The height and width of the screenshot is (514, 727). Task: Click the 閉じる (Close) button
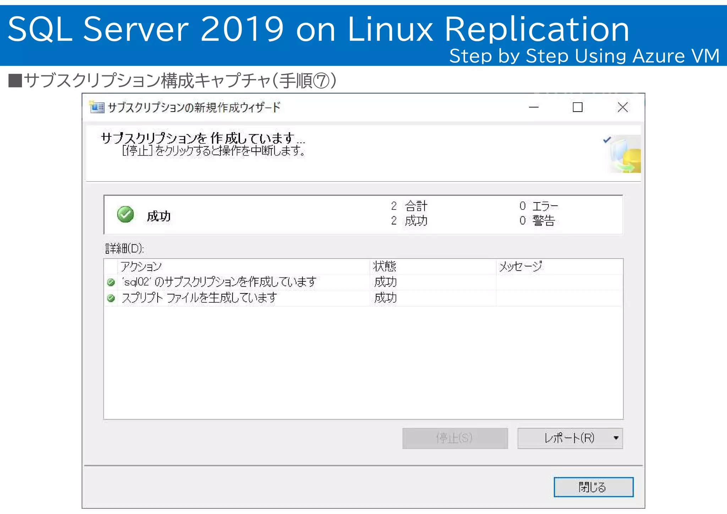[593, 487]
